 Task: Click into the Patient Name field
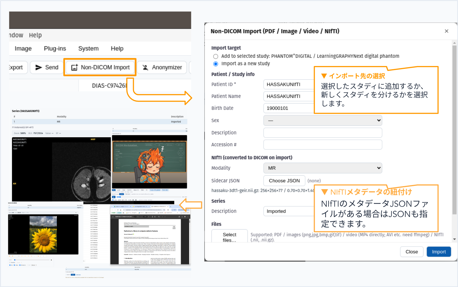tap(289, 96)
